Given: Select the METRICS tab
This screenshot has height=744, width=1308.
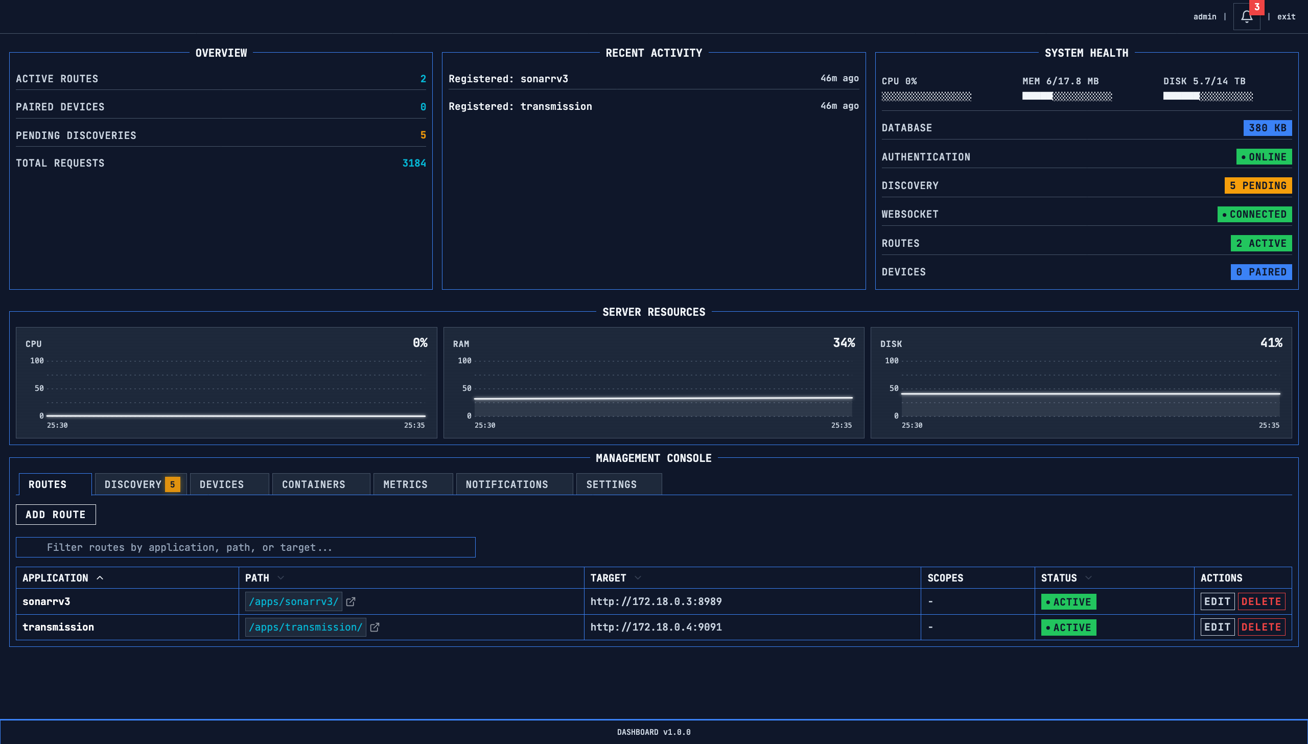Looking at the screenshot, I should [405, 484].
